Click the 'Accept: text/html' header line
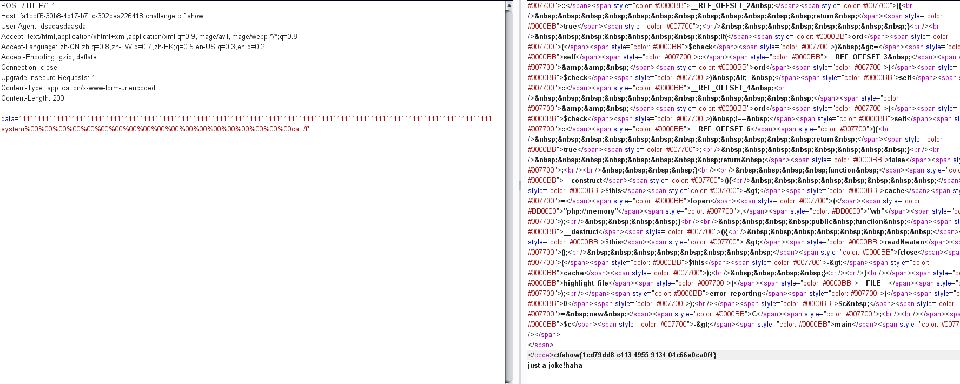The image size is (960, 384). click(x=149, y=36)
